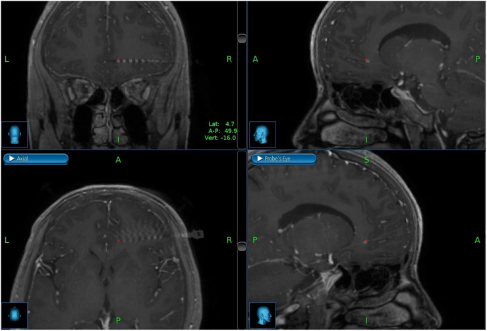
Task: Click the Lat 4.7 coordinate readout
Action: pos(223,124)
